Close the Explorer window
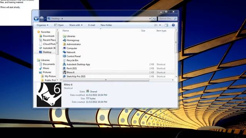 pyautogui.click(x=173, y=12)
